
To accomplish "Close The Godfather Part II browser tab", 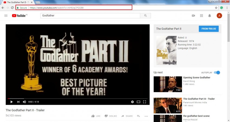I will point(32,2).
